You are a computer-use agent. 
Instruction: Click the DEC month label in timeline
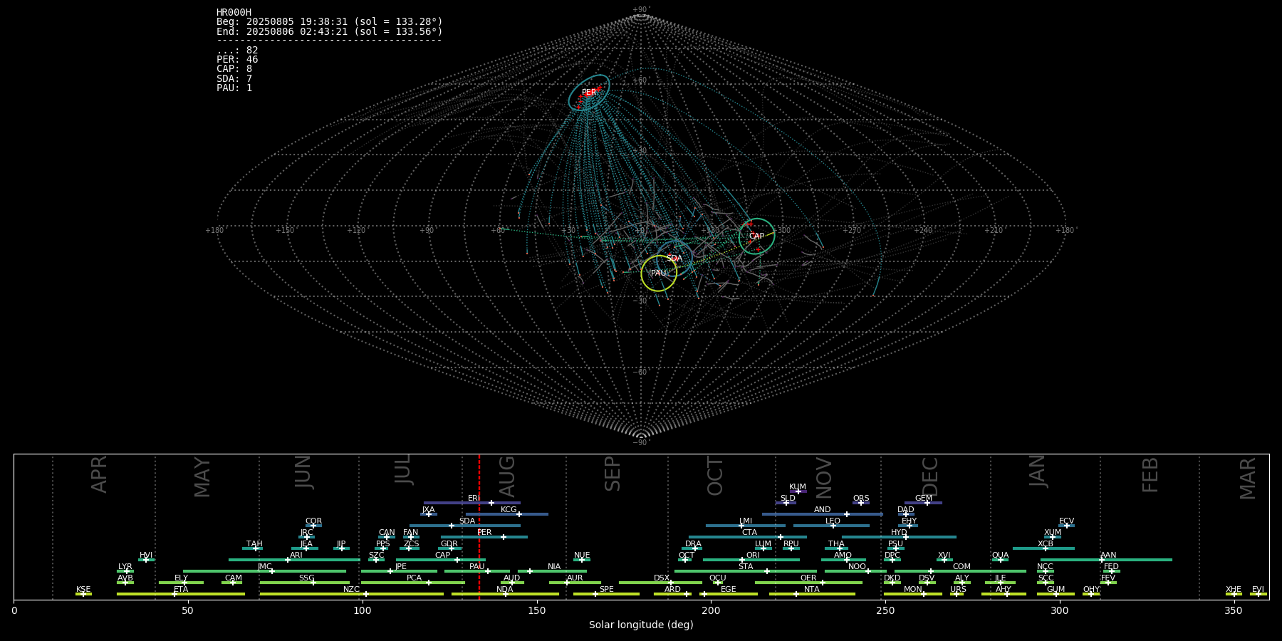pos(930,477)
